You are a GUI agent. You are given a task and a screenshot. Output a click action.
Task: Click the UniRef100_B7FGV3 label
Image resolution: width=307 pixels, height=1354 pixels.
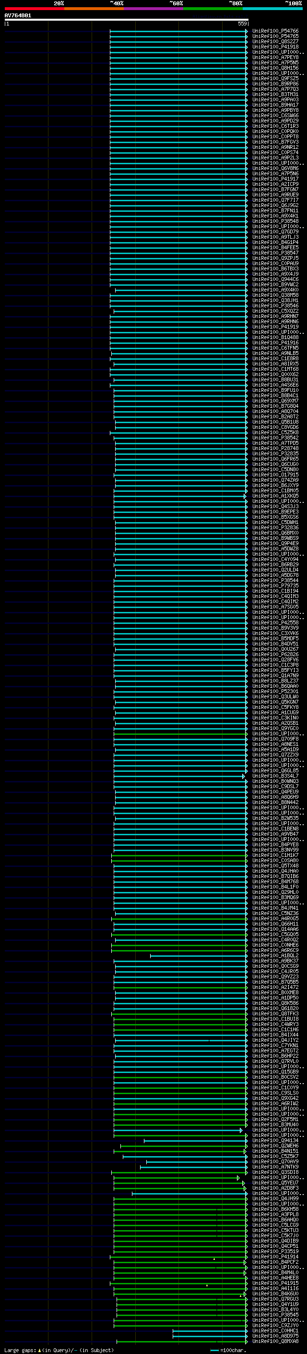coord(275,142)
